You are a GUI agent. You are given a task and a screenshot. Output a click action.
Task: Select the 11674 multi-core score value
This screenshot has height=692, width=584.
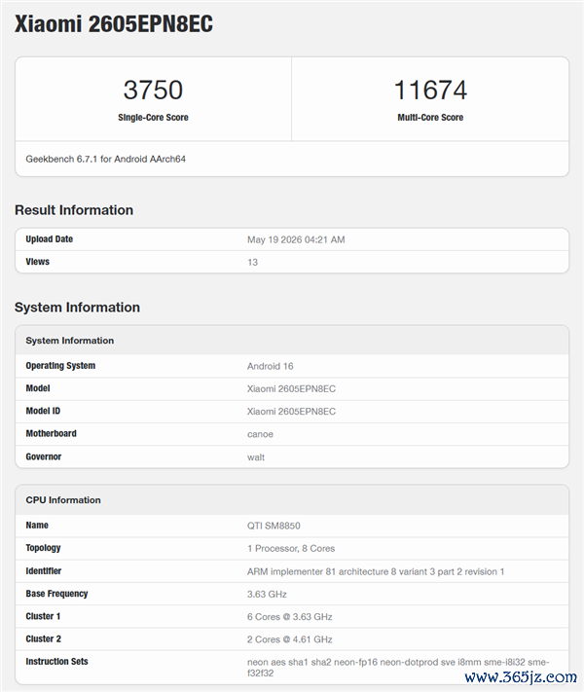[x=430, y=91]
